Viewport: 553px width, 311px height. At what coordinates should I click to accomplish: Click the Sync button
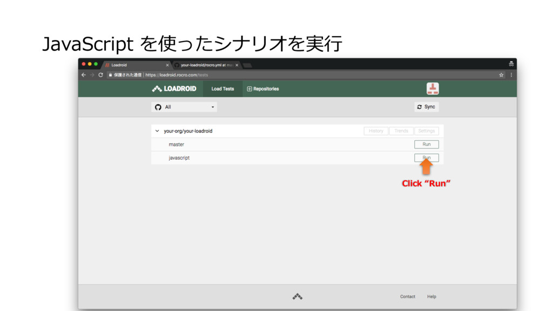pos(427,107)
